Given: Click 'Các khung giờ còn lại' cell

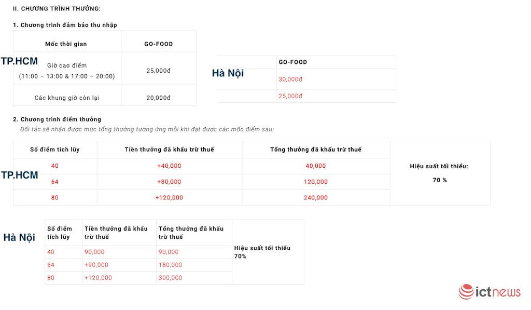Looking at the screenshot, I should tap(67, 98).
